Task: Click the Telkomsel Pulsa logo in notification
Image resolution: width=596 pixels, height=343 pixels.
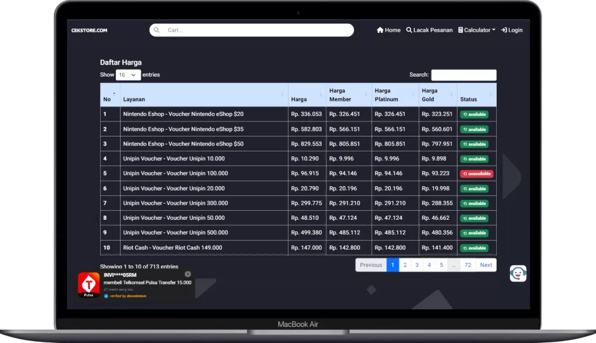Action: click(x=89, y=285)
